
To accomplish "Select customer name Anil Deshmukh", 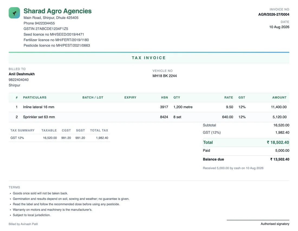I will pos(22,74).
